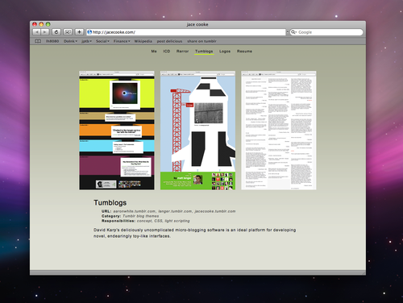Open the colorful striped tumblog thumbnail
The image size is (403, 303).
pos(117,131)
